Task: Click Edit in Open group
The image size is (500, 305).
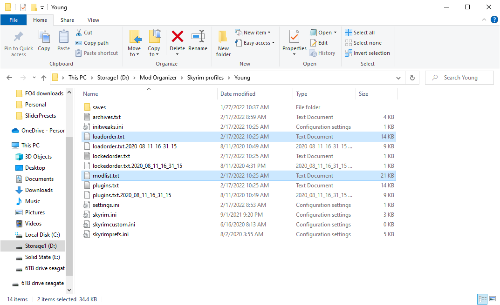Action: click(x=319, y=43)
